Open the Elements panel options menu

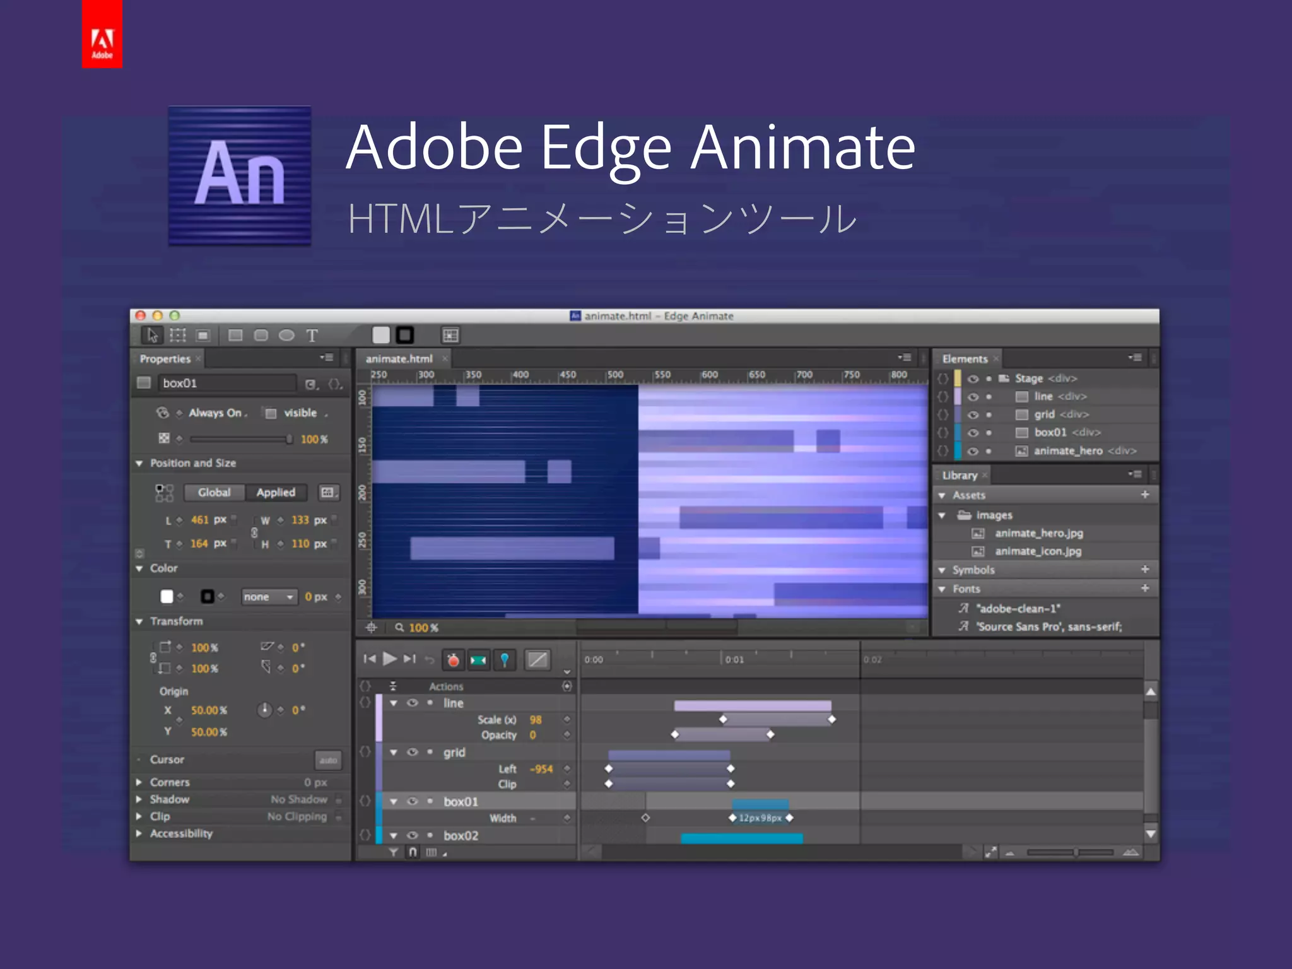coord(1135,358)
